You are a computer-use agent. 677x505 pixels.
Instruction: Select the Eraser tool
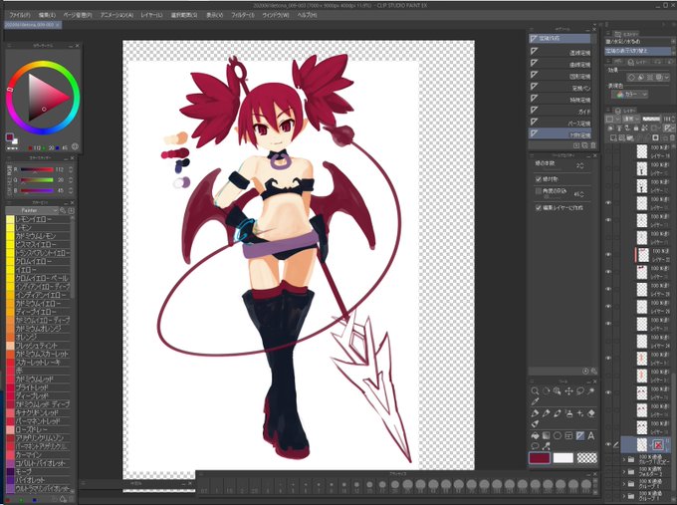click(x=591, y=413)
